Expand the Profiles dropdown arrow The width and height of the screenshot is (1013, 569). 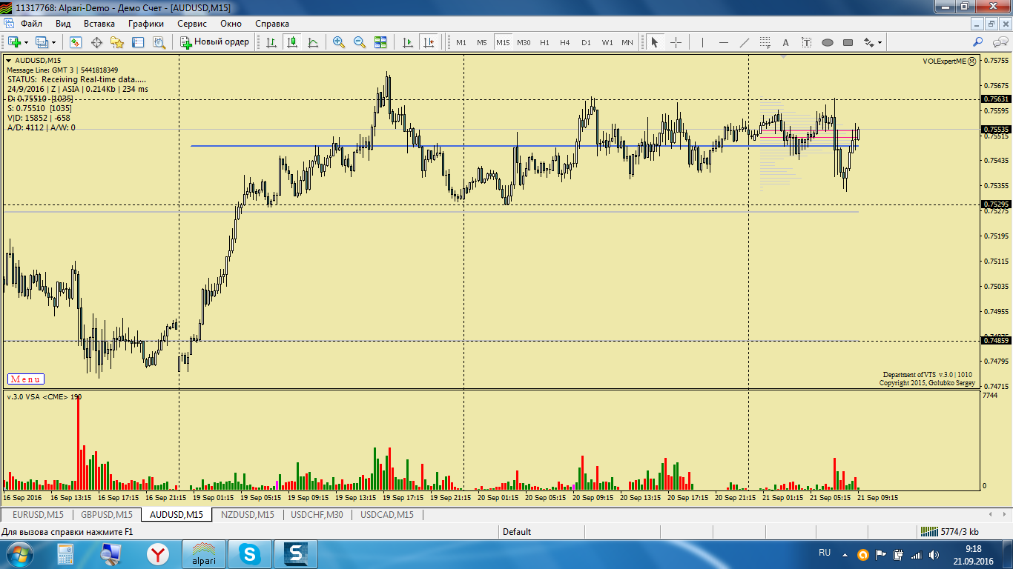(x=53, y=42)
